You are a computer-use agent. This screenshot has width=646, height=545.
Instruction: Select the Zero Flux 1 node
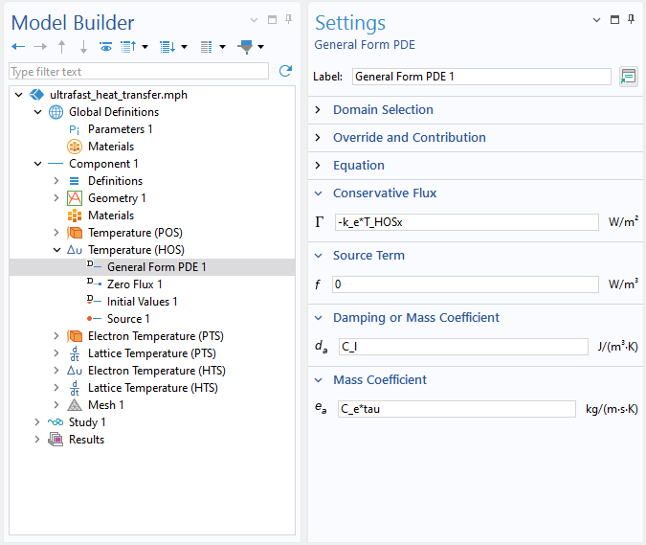(134, 284)
